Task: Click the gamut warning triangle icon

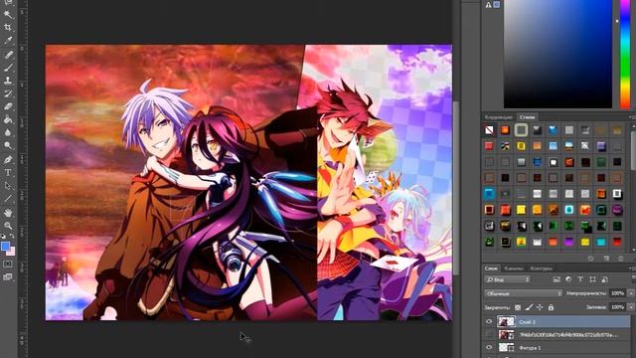Action: [488, 5]
